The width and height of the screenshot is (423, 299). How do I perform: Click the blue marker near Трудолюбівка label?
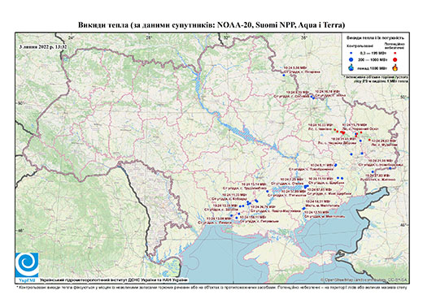[268, 191]
